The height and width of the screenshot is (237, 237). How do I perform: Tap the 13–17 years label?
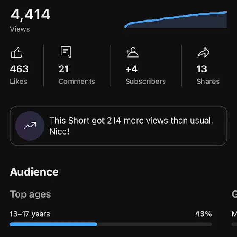tap(30, 214)
